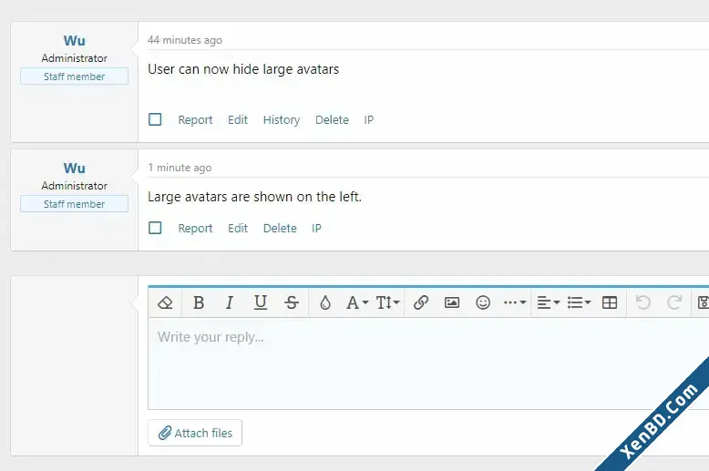Open the Font family dropdown
Viewport: 709px width, 471px height.
(x=357, y=302)
